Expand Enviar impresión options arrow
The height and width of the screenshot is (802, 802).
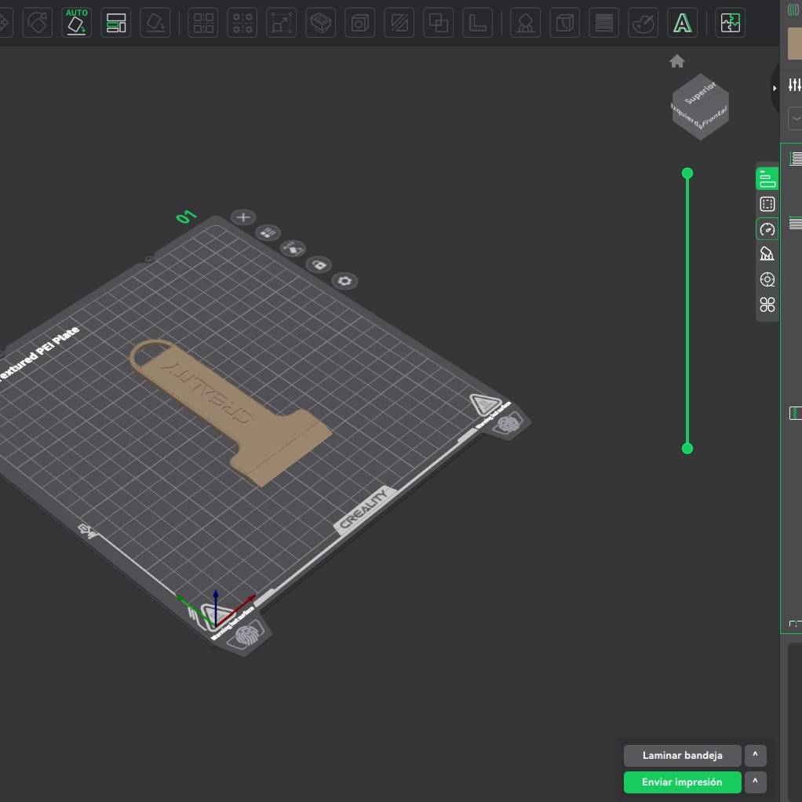755,782
